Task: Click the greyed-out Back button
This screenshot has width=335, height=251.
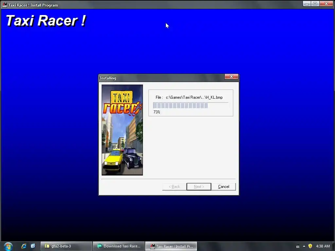Action: (x=174, y=187)
